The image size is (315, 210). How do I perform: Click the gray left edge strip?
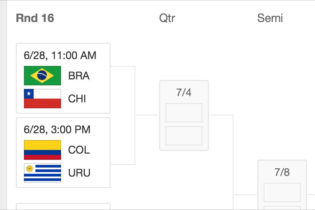point(4,105)
